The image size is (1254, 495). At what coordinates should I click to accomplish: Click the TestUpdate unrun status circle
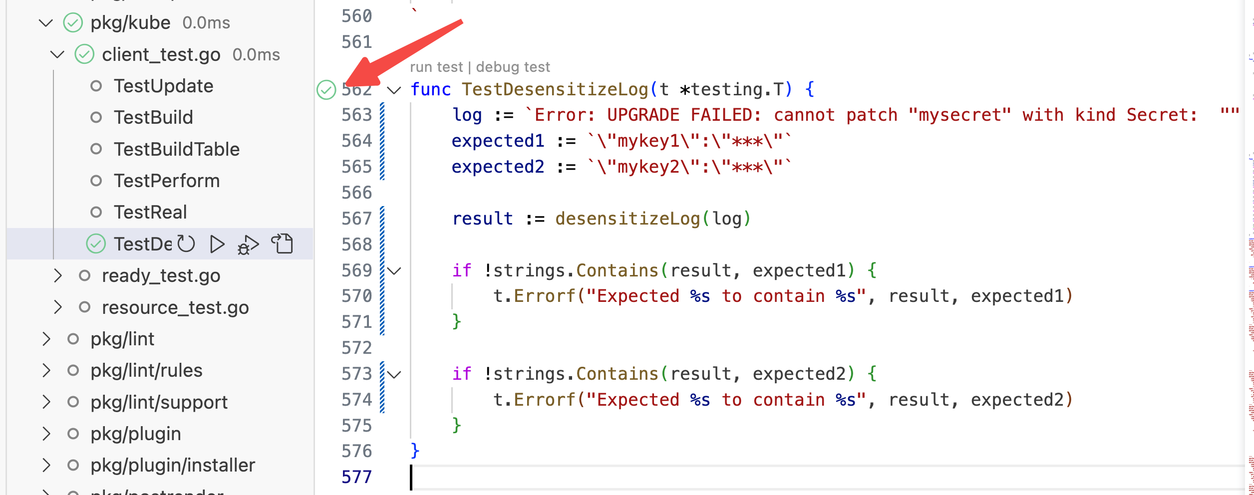(x=96, y=86)
